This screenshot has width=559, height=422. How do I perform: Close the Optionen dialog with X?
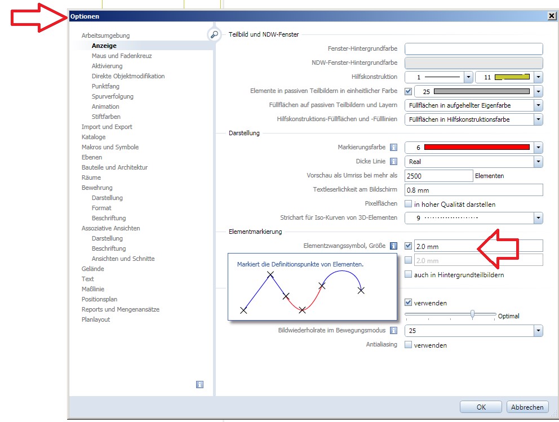[x=552, y=16]
